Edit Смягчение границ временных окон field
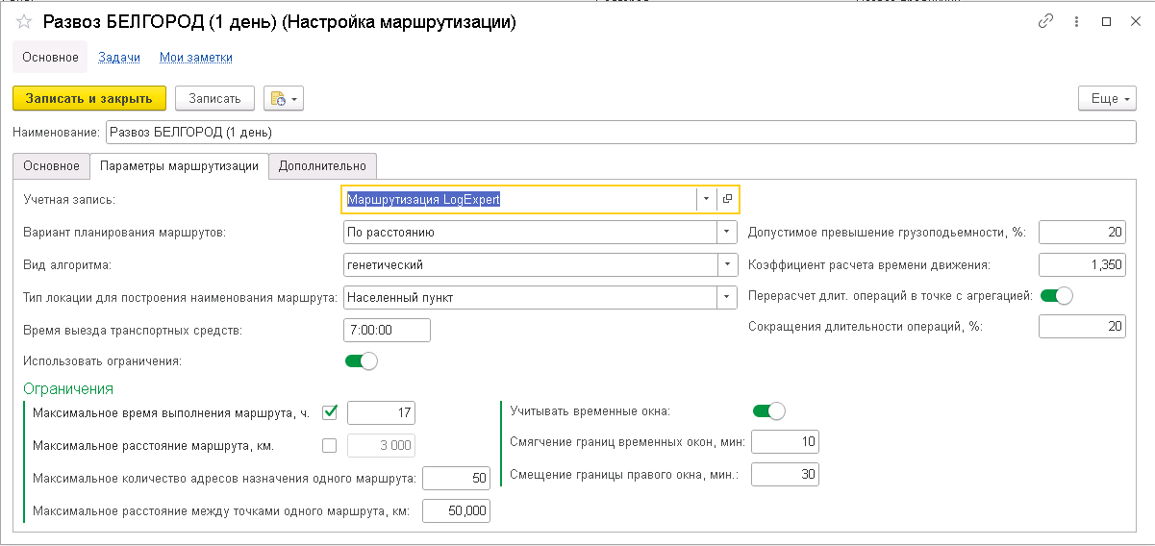 pyautogui.click(x=786, y=442)
